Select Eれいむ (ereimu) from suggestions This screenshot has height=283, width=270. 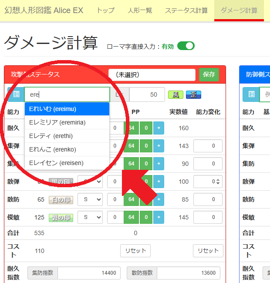67,109
